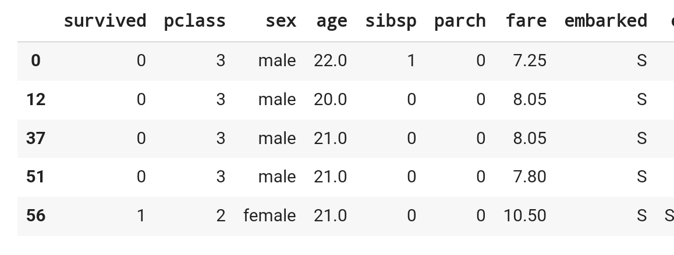Click the pclass column header
The width and height of the screenshot is (674, 255).
[x=195, y=20]
